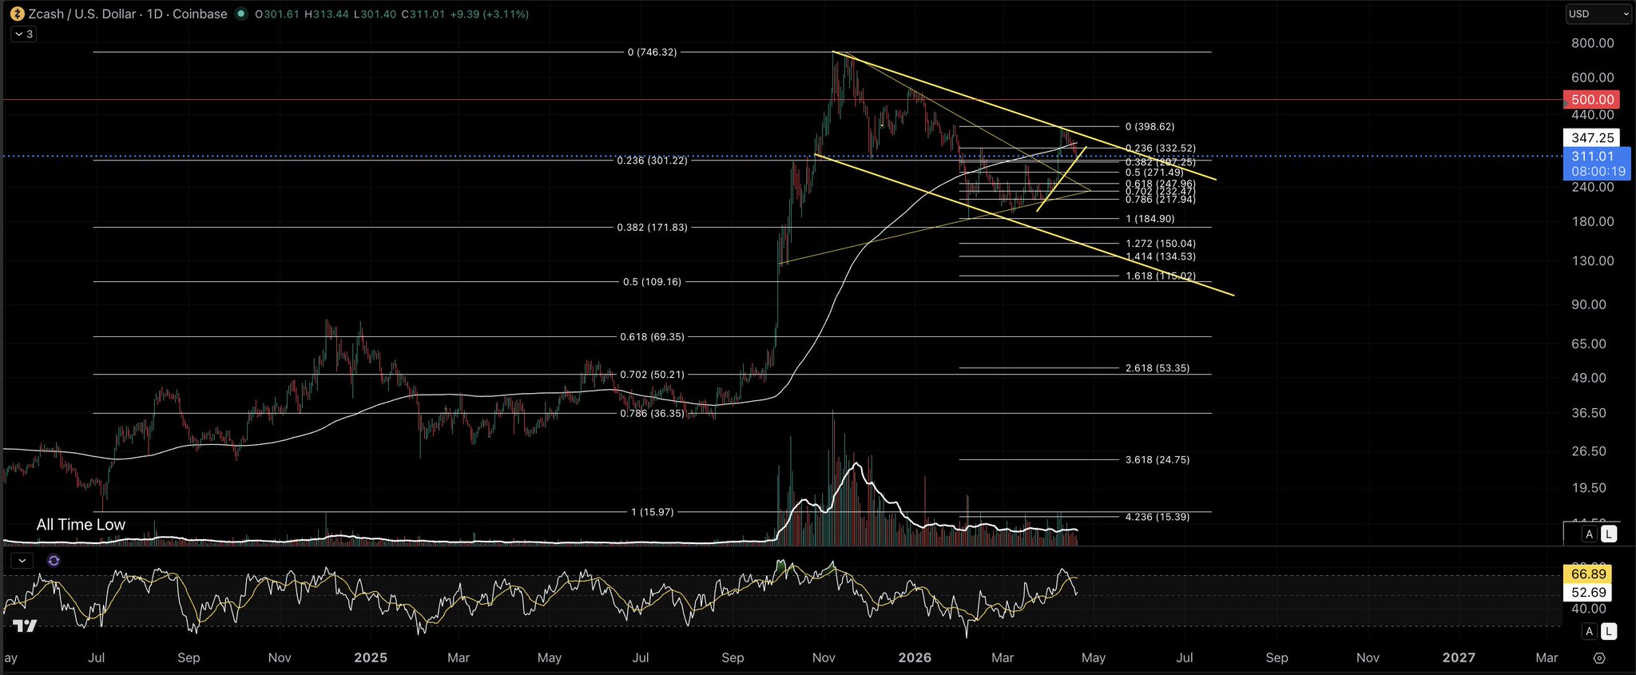Select the Fib label 0.786 (36.35)

652,414
